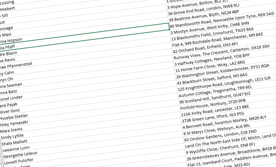Select address '42 Orchard Road, Enfield'
Viewport: 276px width, 167px height.
pyautogui.click(x=205, y=48)
